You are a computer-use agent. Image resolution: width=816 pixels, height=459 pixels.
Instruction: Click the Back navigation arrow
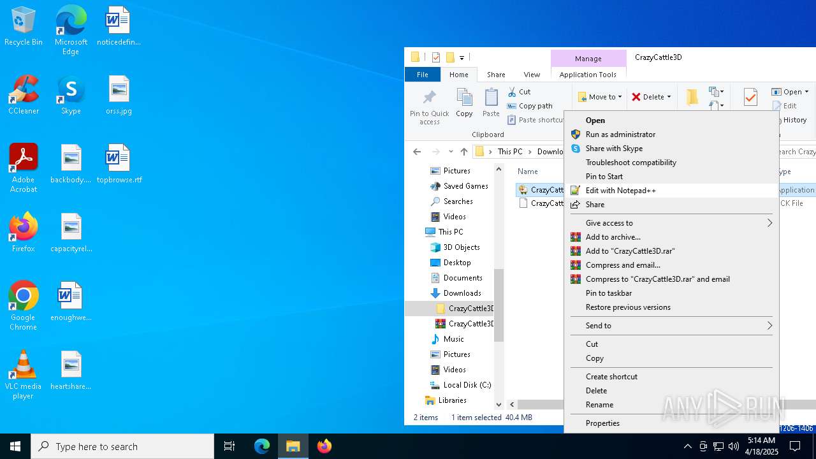[417, 152]
